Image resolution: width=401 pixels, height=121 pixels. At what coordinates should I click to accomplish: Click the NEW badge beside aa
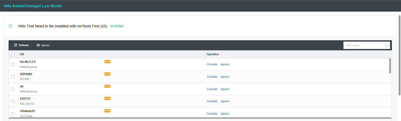click(x=107, y=86)
